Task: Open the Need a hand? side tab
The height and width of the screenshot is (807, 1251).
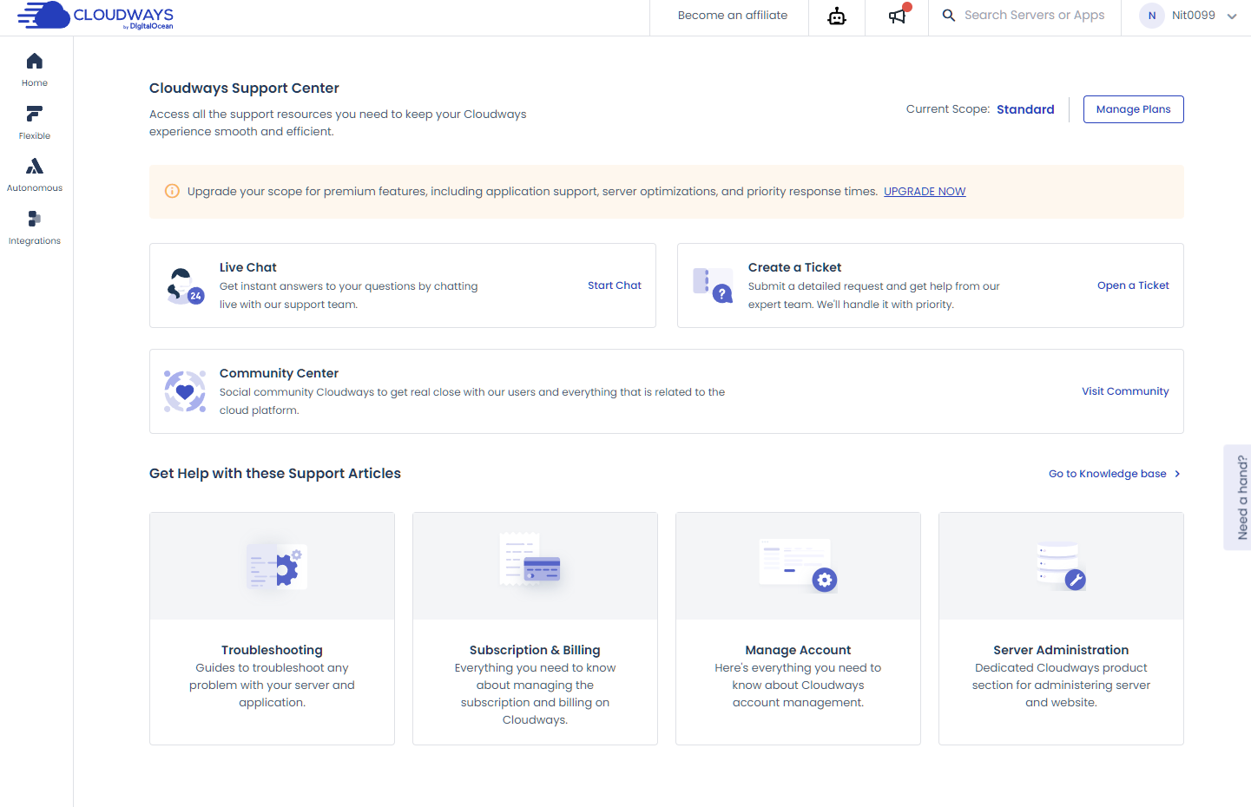Action: coord(1238,497)
